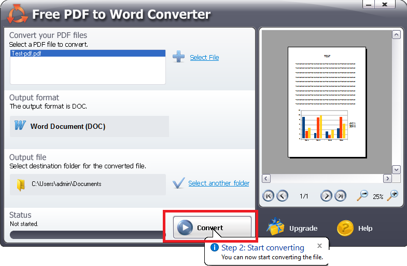This screenshot has height=266, width=407.
Task: Go to last page of preview
Action: (340, 196)
